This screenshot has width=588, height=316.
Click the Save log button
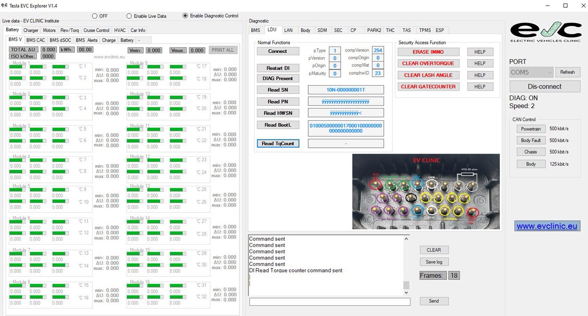434,262
